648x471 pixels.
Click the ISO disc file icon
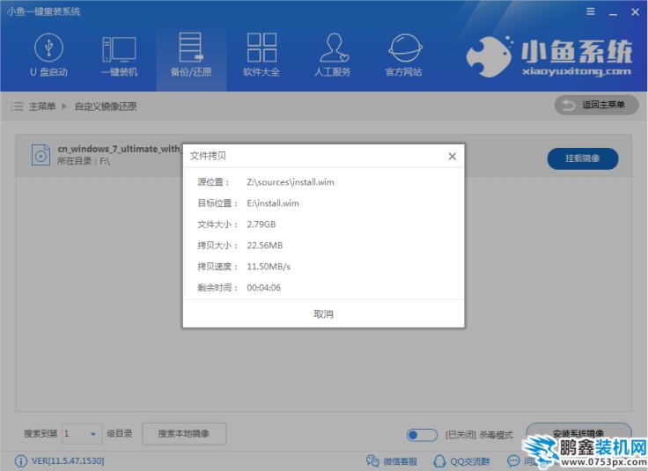pos(40,155)
